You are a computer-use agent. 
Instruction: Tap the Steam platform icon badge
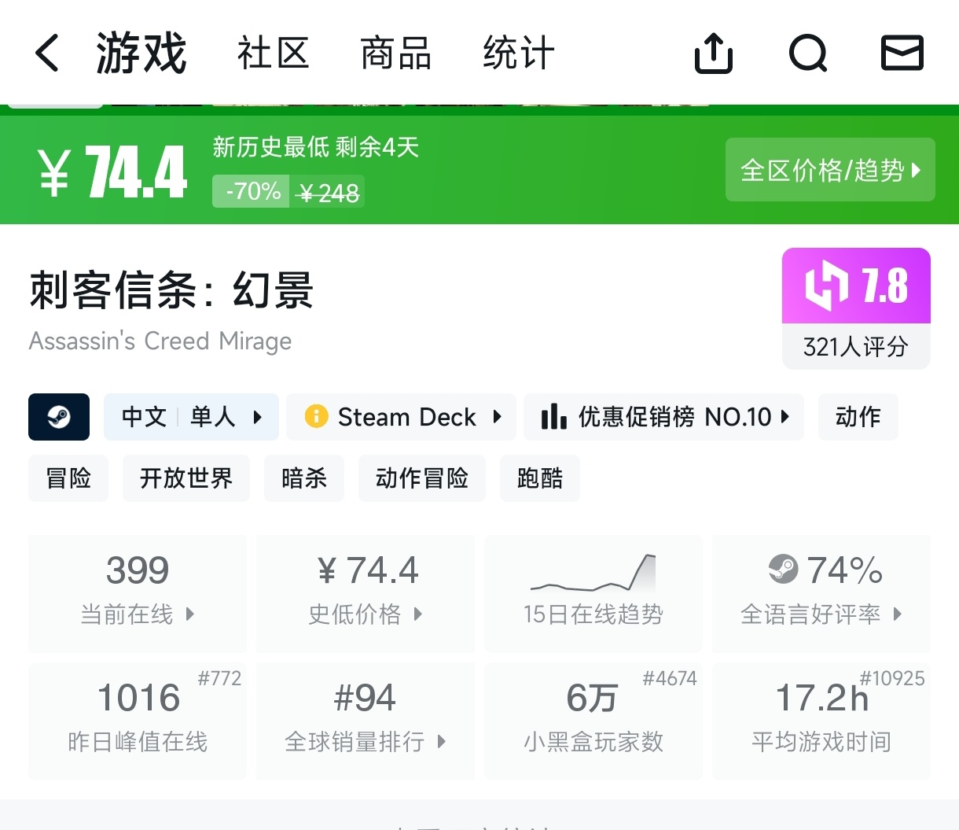point(59,417)
